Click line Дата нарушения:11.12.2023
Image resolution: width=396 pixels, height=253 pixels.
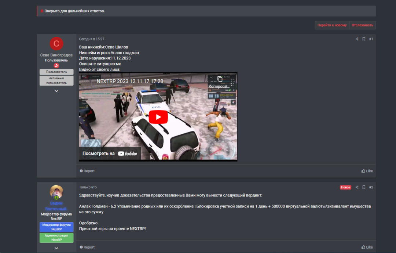pyautogui.click(x=105, y=58)
